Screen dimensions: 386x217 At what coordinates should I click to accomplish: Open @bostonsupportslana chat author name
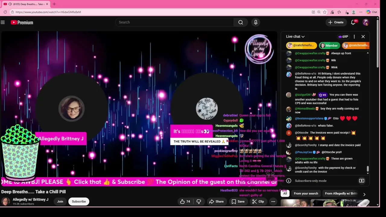point(309,118)
